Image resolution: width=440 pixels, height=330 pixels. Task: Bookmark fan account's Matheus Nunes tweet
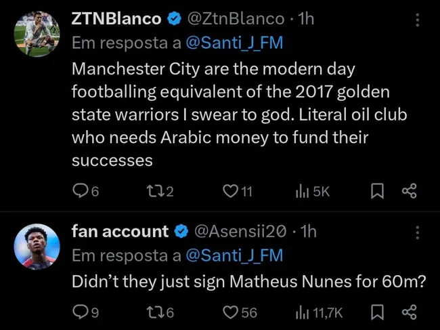click(377, 312)
